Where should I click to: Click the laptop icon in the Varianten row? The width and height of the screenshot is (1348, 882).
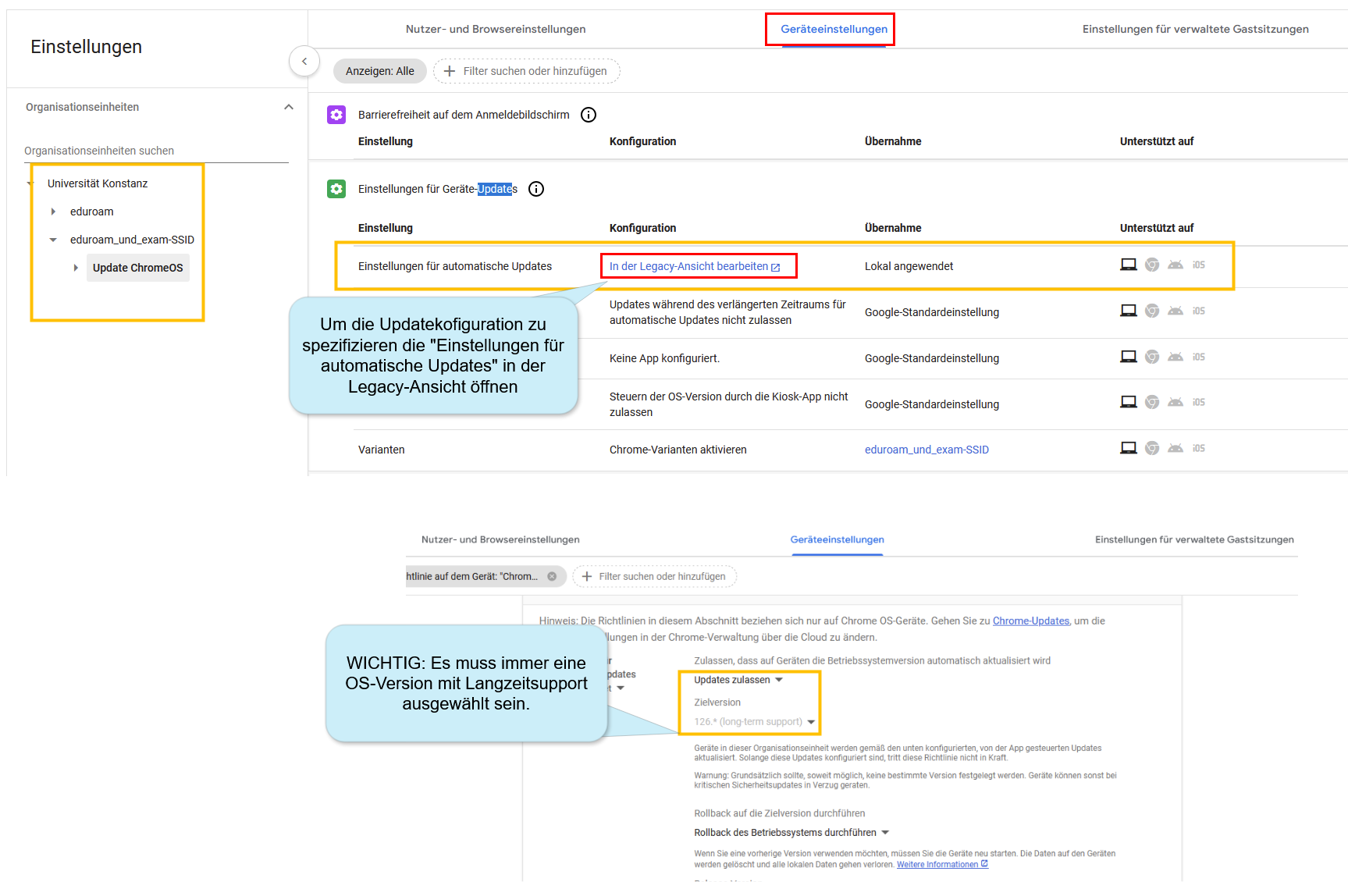click(x=1129, y=448)
